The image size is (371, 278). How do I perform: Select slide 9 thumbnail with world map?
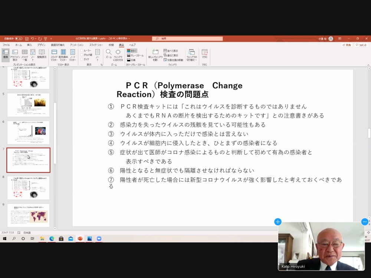coord(29,215)
